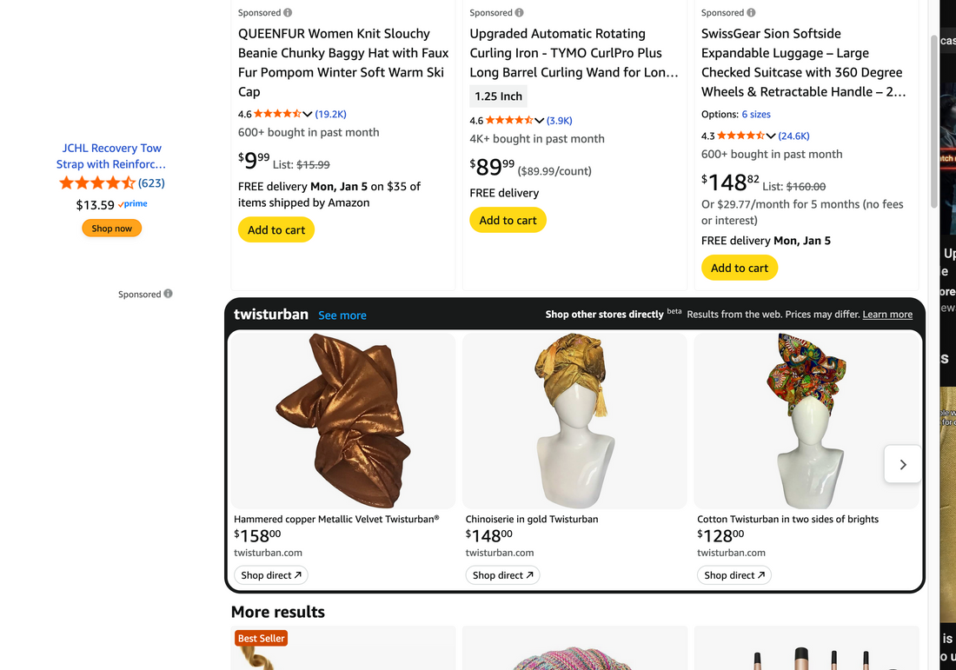Click the Prime badge under $13.59 price
956x670 pixels.
(x=133, y=204)
